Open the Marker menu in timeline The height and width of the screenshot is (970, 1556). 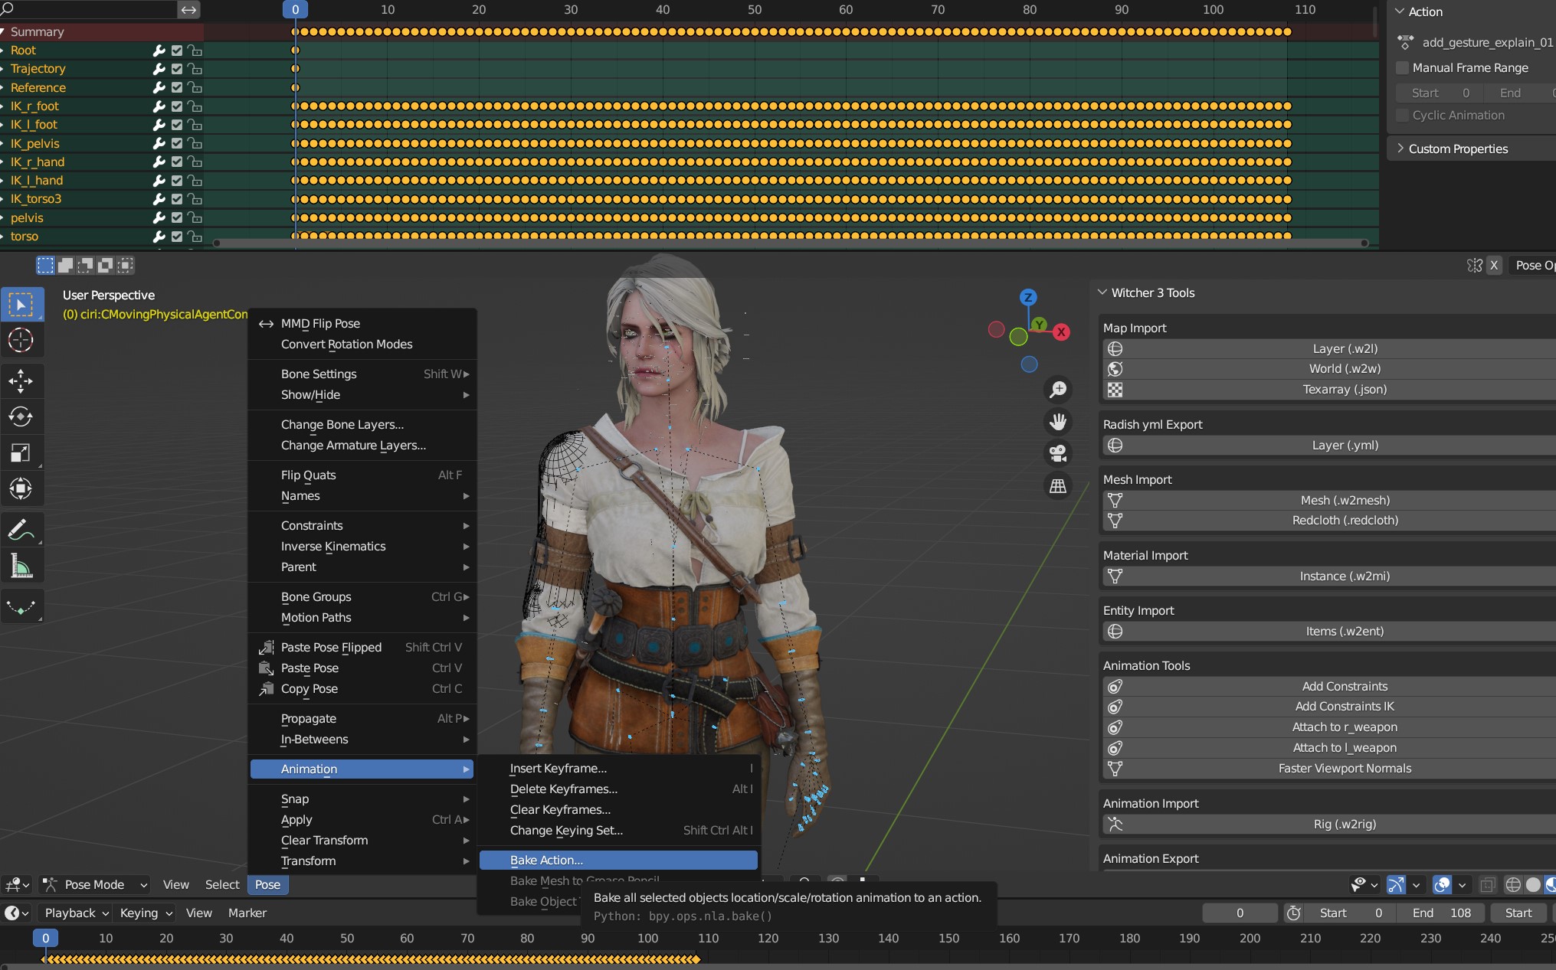[247, 913]
